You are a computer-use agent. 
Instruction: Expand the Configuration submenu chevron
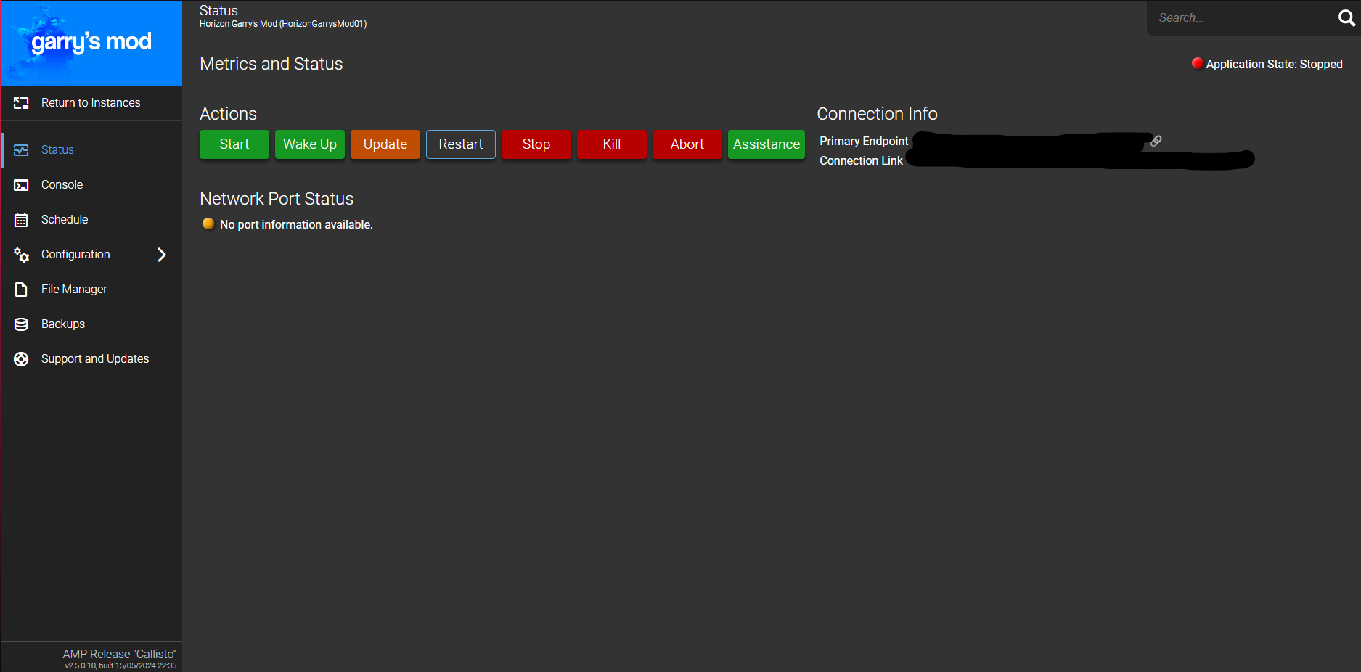pyautogui.click(x=162, y=255)
